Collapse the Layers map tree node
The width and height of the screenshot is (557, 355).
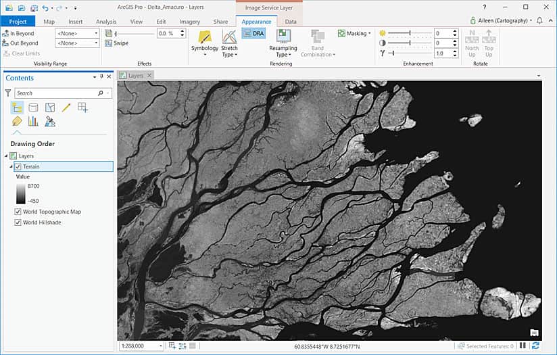click(6, 156)
